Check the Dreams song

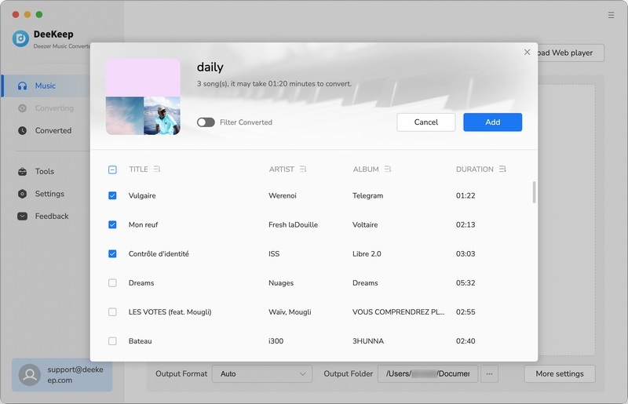(112, 282)
